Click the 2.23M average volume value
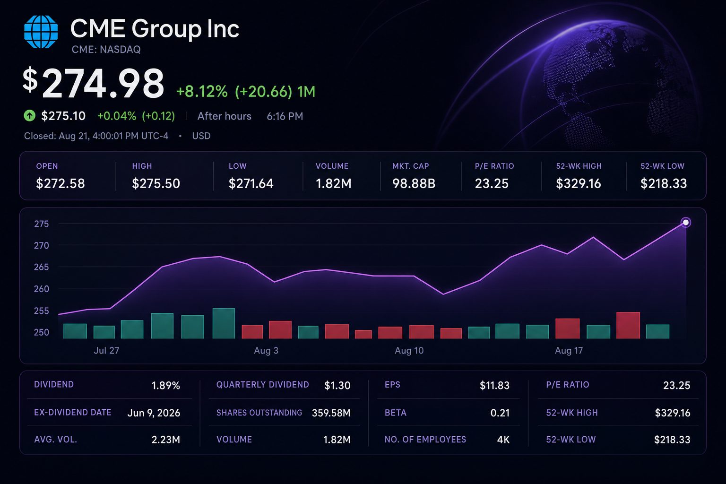726x484 pixels. [166, 440]
